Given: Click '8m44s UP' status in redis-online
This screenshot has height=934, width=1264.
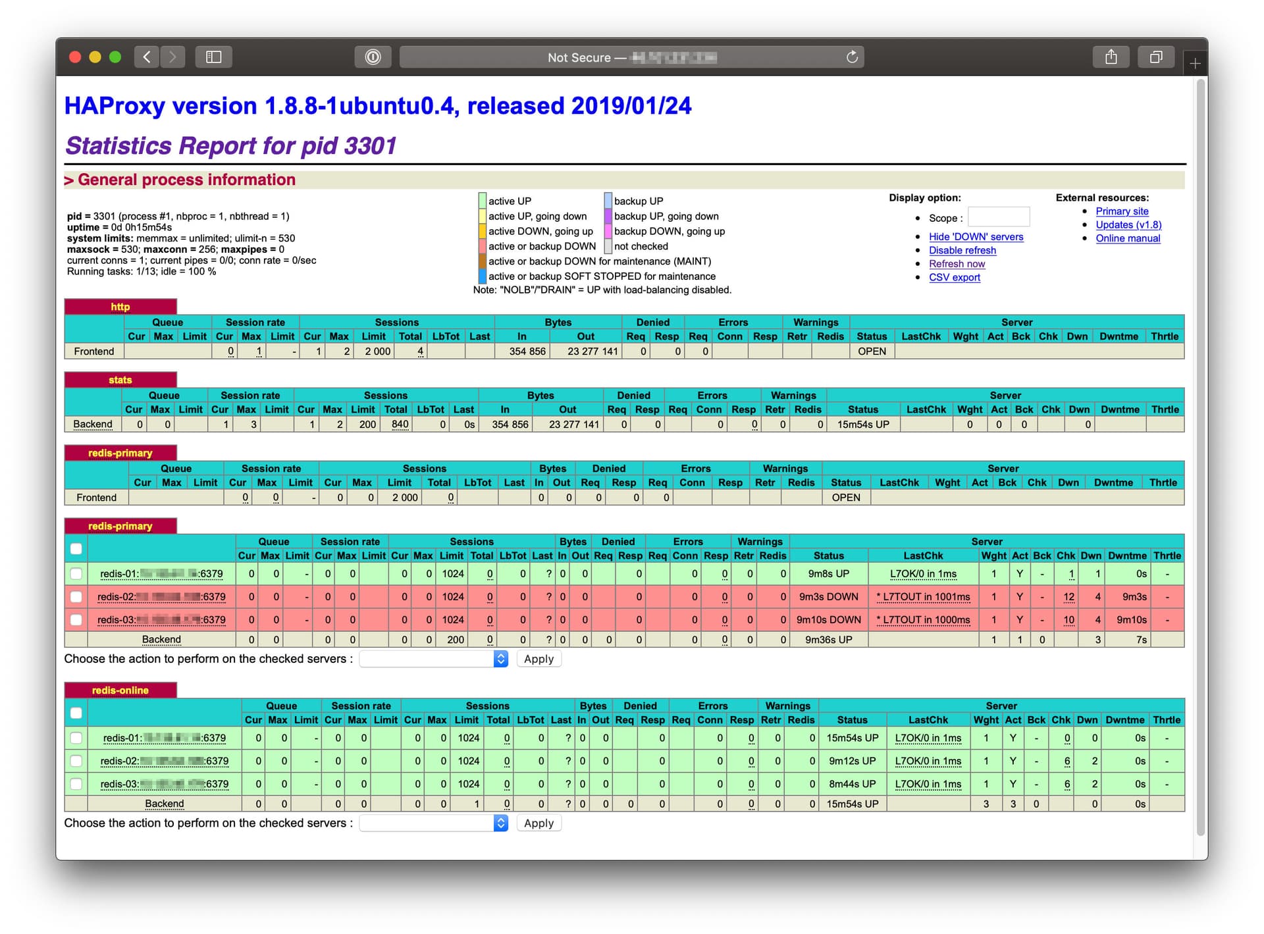Looking at the screenshot, I should point(852,785).
